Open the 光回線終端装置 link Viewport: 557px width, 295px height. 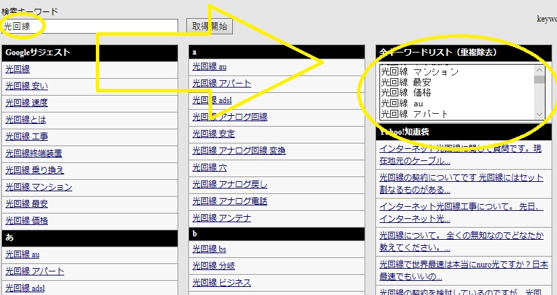pos(35,154)
